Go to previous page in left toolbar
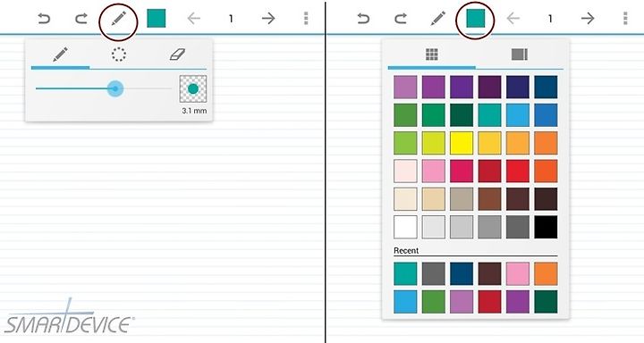644x343 pixels. tap(193, 19)
